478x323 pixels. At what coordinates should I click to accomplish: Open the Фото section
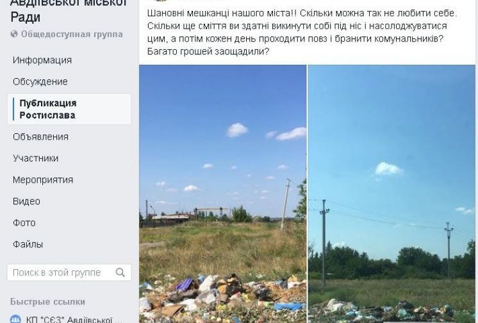(x=24, y=223)
